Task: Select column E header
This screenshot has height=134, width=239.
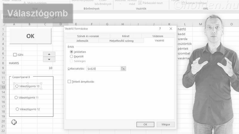Action: coord(76,24)
